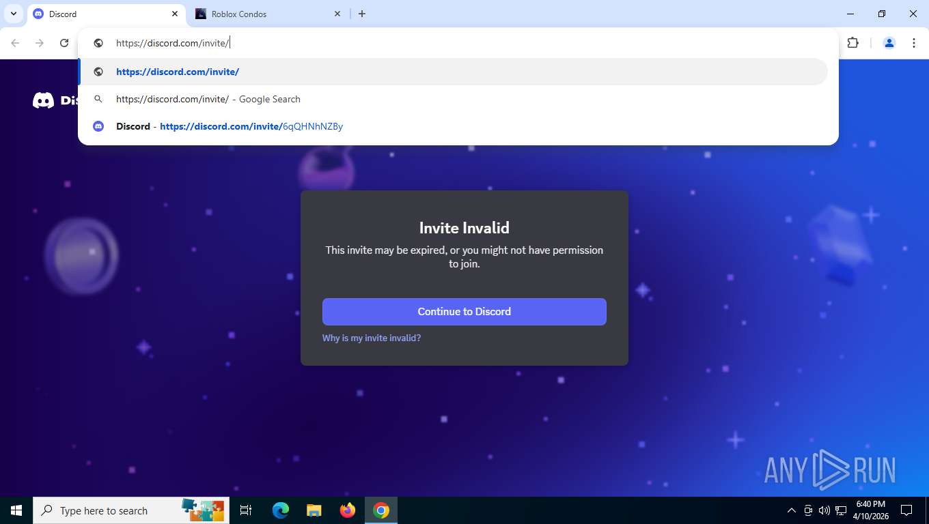This screenshot has height=524, width=929.
Task: Switch to the Roblox Condos tab
Action: 268,14
